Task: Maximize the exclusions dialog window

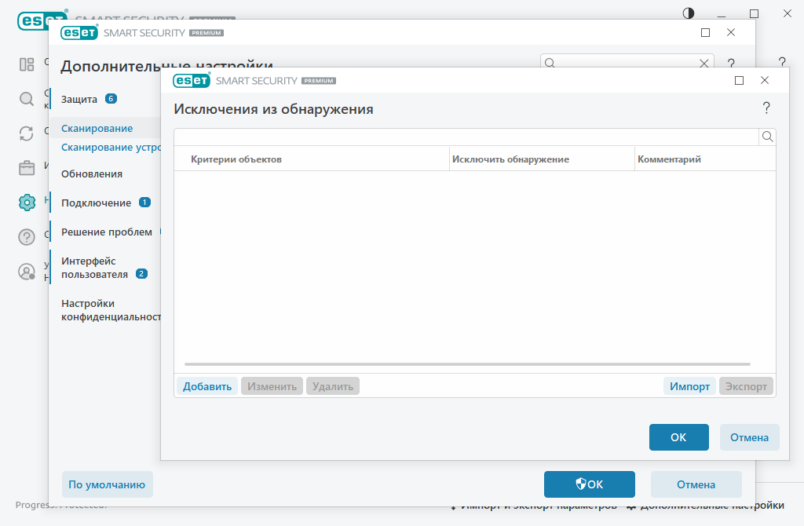Action: 739,81
